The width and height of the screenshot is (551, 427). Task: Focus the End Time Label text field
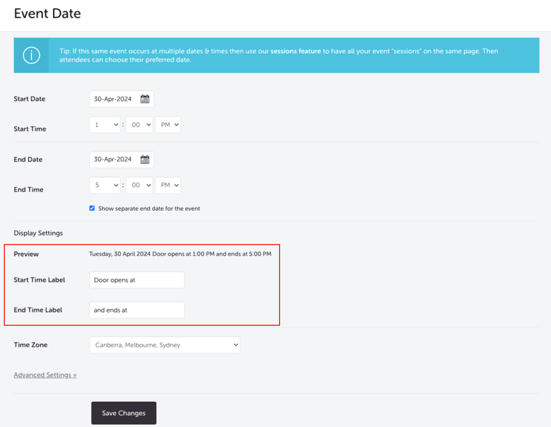[x=137, y=310]
